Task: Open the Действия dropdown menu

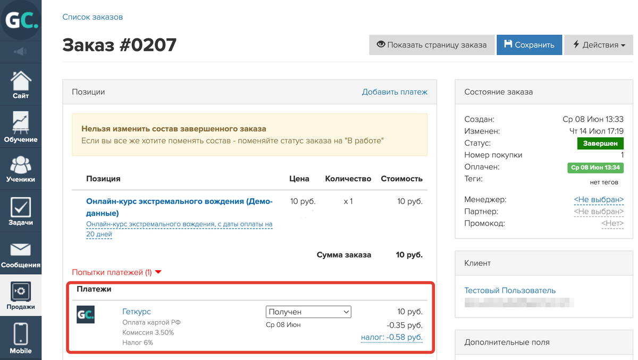Action: 599,45
